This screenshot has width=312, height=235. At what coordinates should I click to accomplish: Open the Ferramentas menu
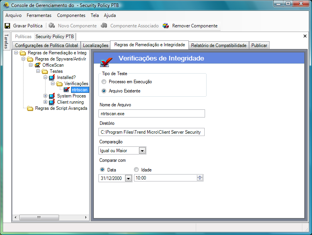tap(39, 15)
